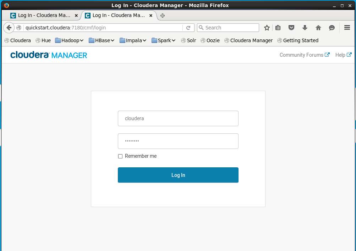This screenshot has width=356, height=251.
Task: Visit the Community Forums link
Action: click(302, 55)
